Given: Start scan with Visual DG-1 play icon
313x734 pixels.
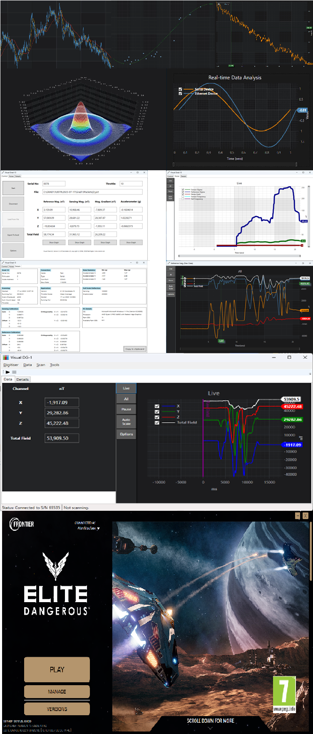Looking at the screenshot, I should pos(7,372).
